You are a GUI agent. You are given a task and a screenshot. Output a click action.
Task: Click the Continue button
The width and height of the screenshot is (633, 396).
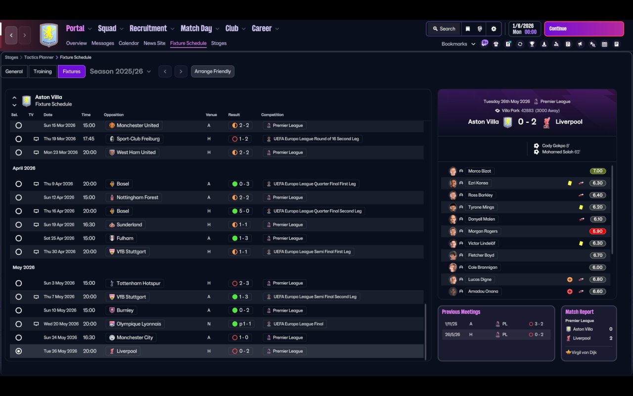click(x=584, y=29)
